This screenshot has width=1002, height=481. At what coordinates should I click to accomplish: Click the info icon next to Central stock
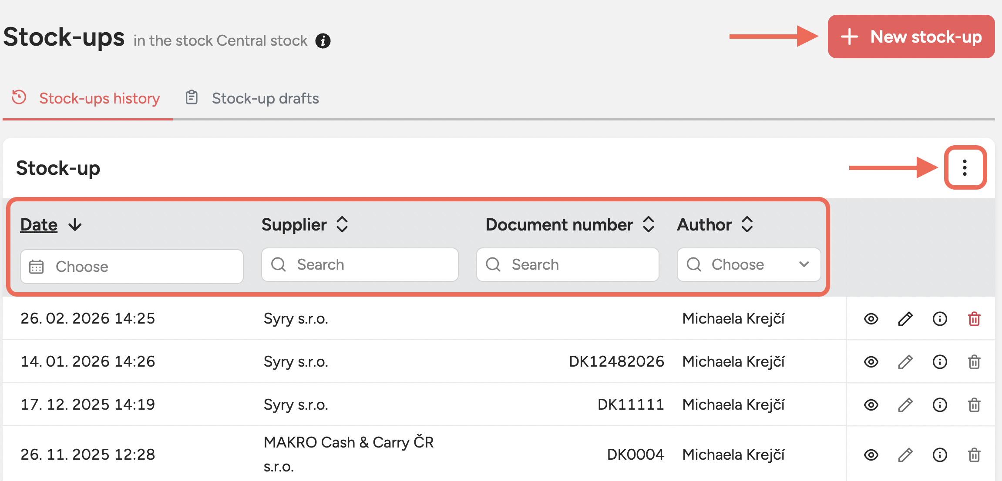click(x=323, y=41)
